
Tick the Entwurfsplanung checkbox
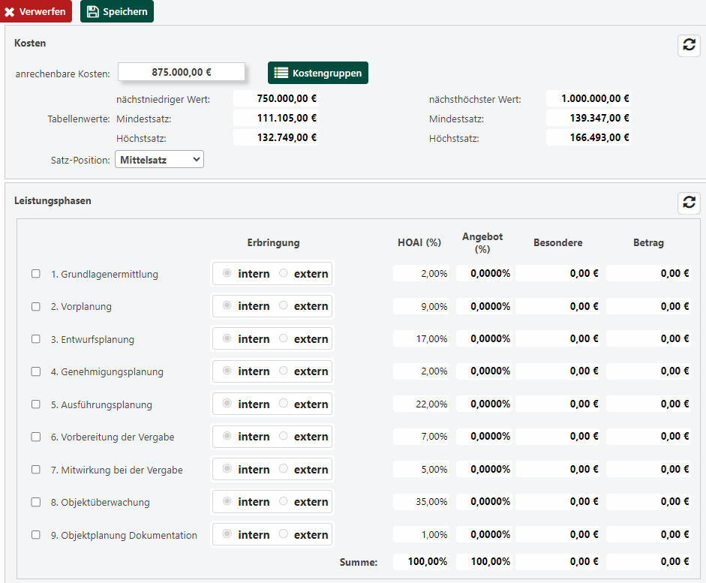tap(35, 339)
